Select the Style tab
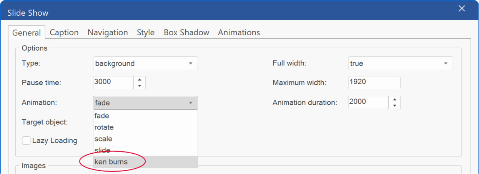 [146, 33]
